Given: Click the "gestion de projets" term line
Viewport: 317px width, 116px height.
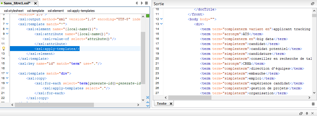Looking at the screenshot, I should coord(251,88).
